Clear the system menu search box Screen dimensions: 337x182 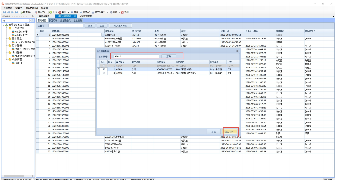[x=30, y=20]
